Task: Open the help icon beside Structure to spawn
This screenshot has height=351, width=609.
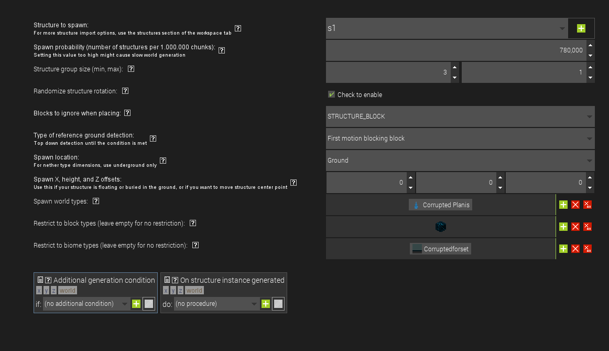Action: [237, 28]
